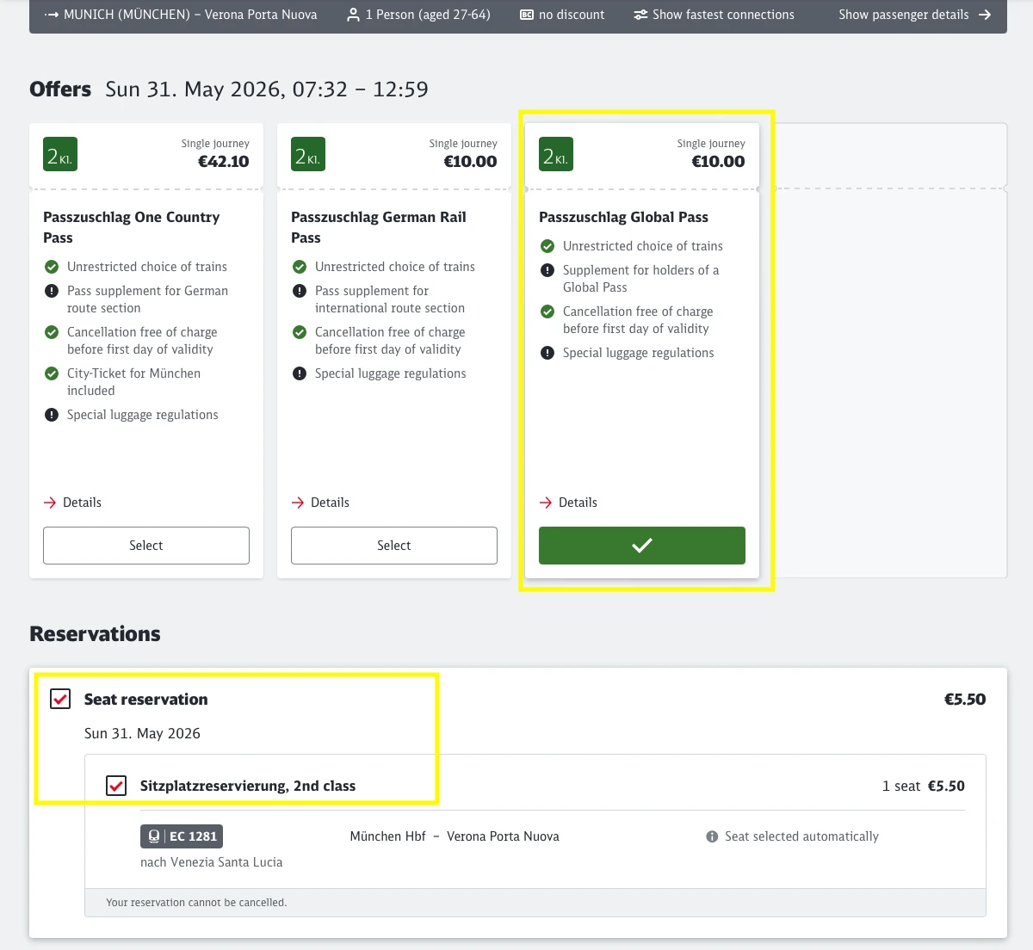
Task: Select the Passzuschlag German Rail Pass offer
Action: [394, 546]
